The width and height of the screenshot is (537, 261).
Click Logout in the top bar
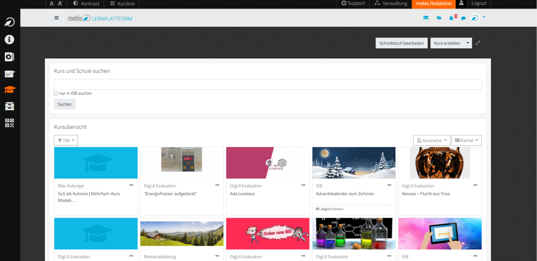[x=479, y=3]
